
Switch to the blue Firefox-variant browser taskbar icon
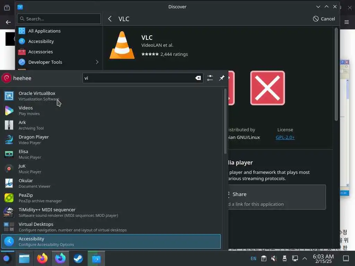tap(60, 258)
